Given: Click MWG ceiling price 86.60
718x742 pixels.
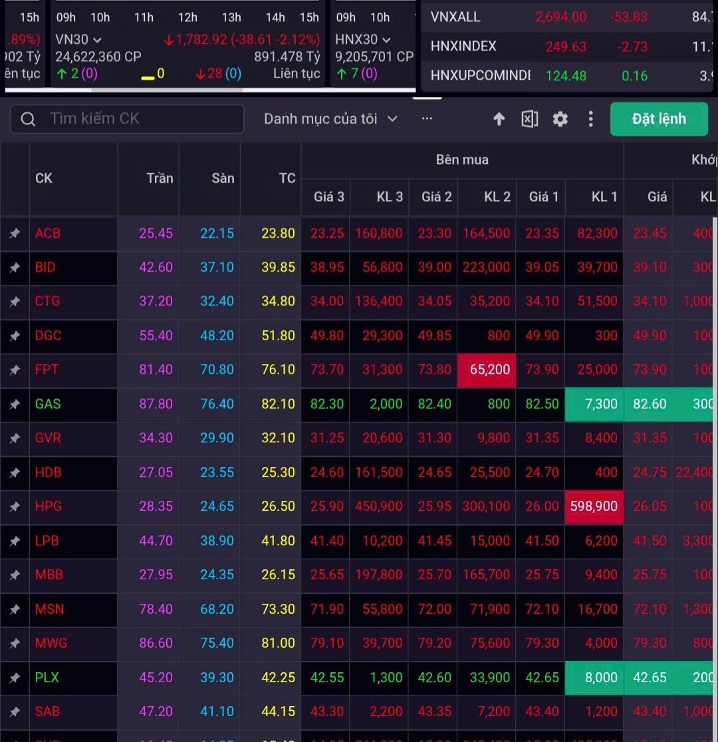Looking at the screenshot, I should (x=156, y=643).
